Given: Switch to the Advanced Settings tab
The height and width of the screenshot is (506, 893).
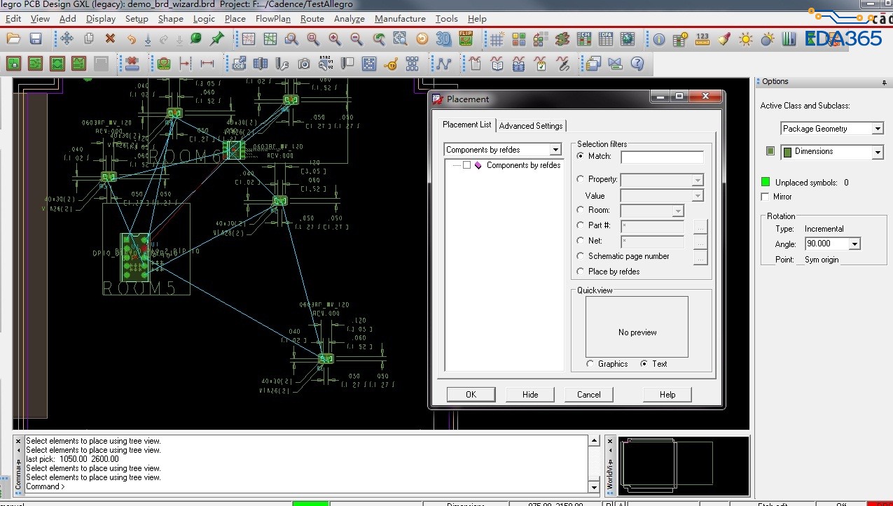Looking at the screenshot, I should (x=530, y=126).
